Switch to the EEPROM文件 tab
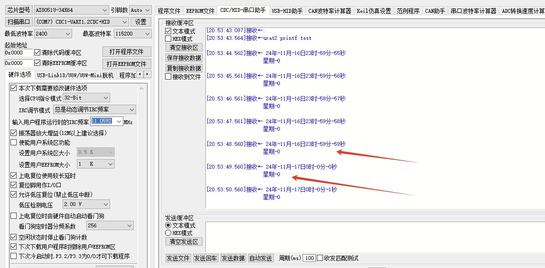Viewport: 545px width, 268px height. point(200,11)
